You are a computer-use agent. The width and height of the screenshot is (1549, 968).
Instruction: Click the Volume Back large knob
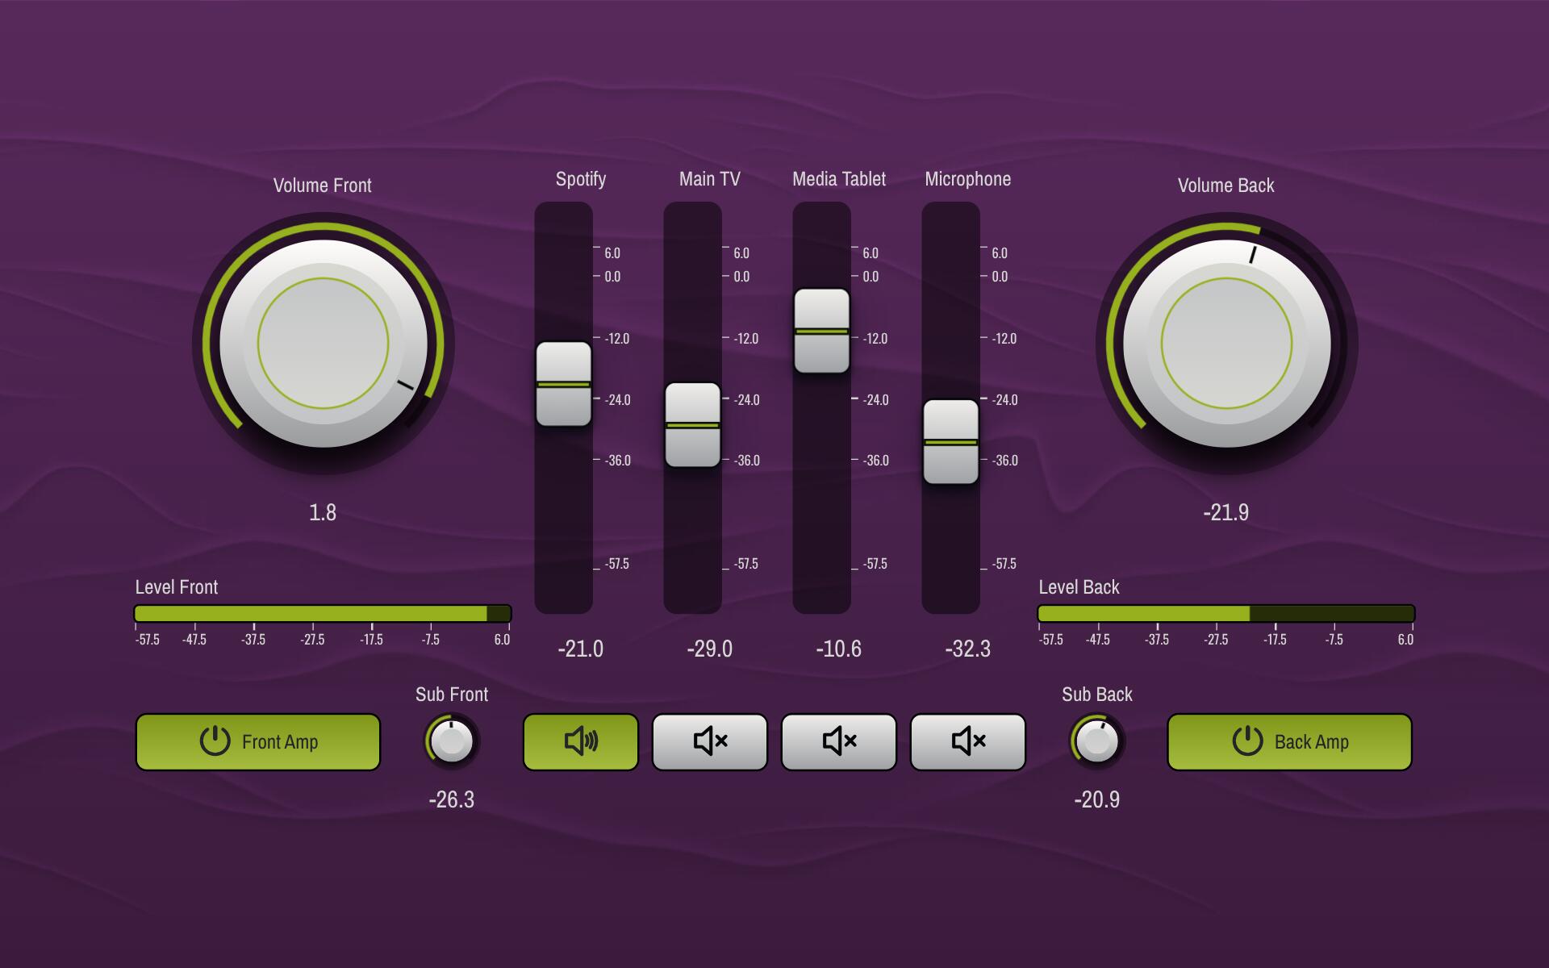click(1226, 344)
